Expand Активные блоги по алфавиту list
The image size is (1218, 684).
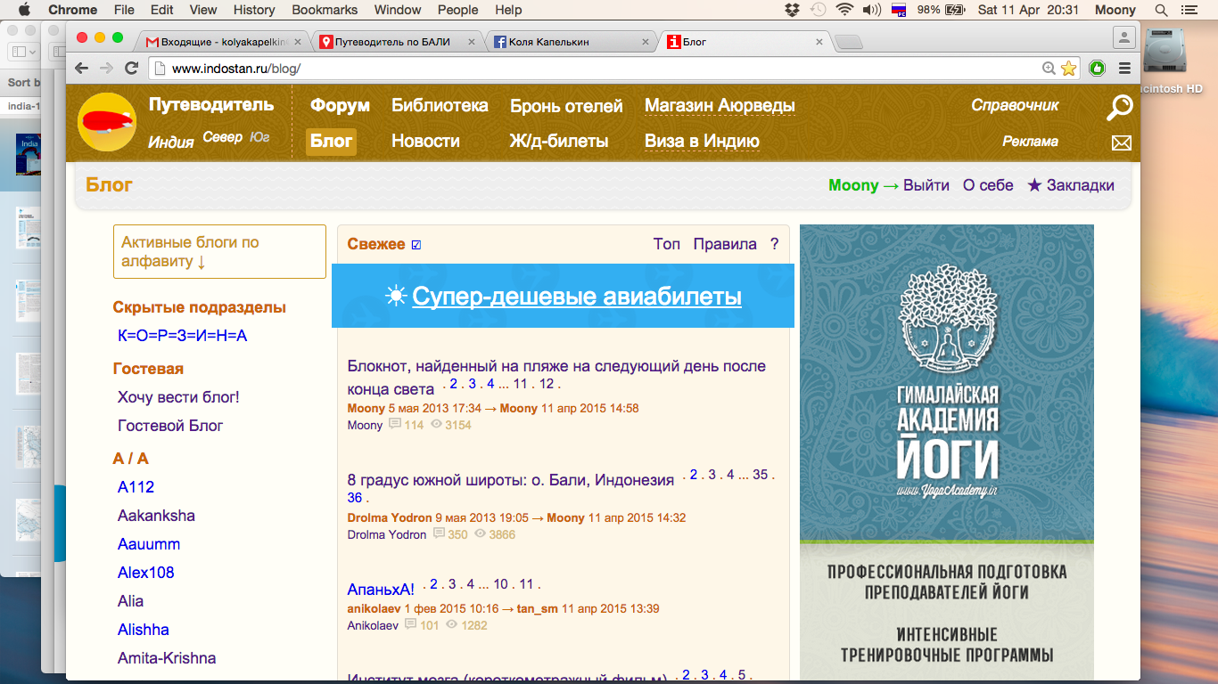[219, 252]
